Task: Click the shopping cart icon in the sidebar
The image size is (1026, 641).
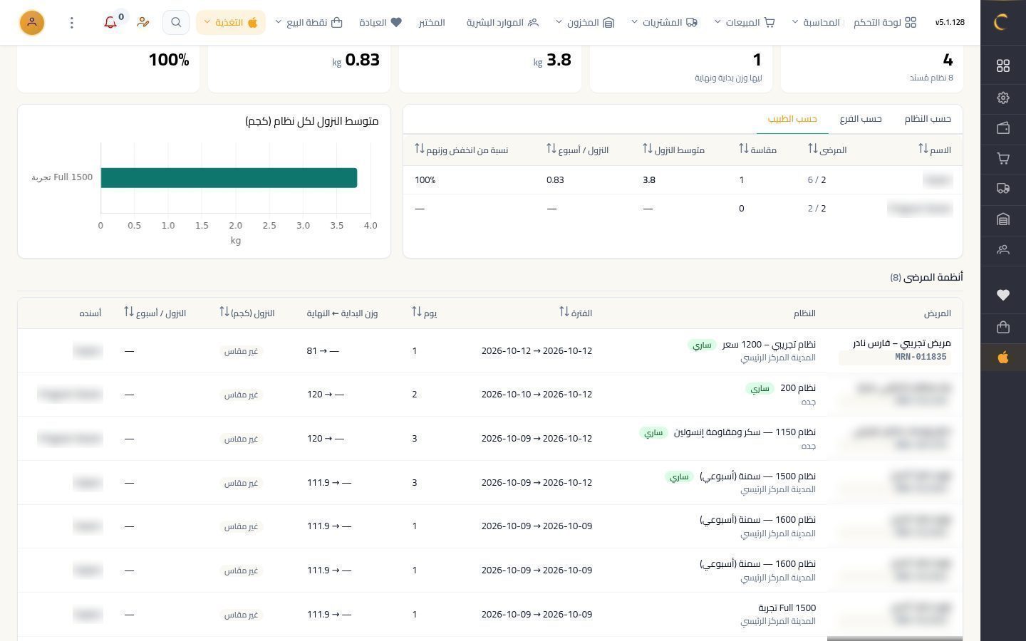Action: click(1003, 158)
